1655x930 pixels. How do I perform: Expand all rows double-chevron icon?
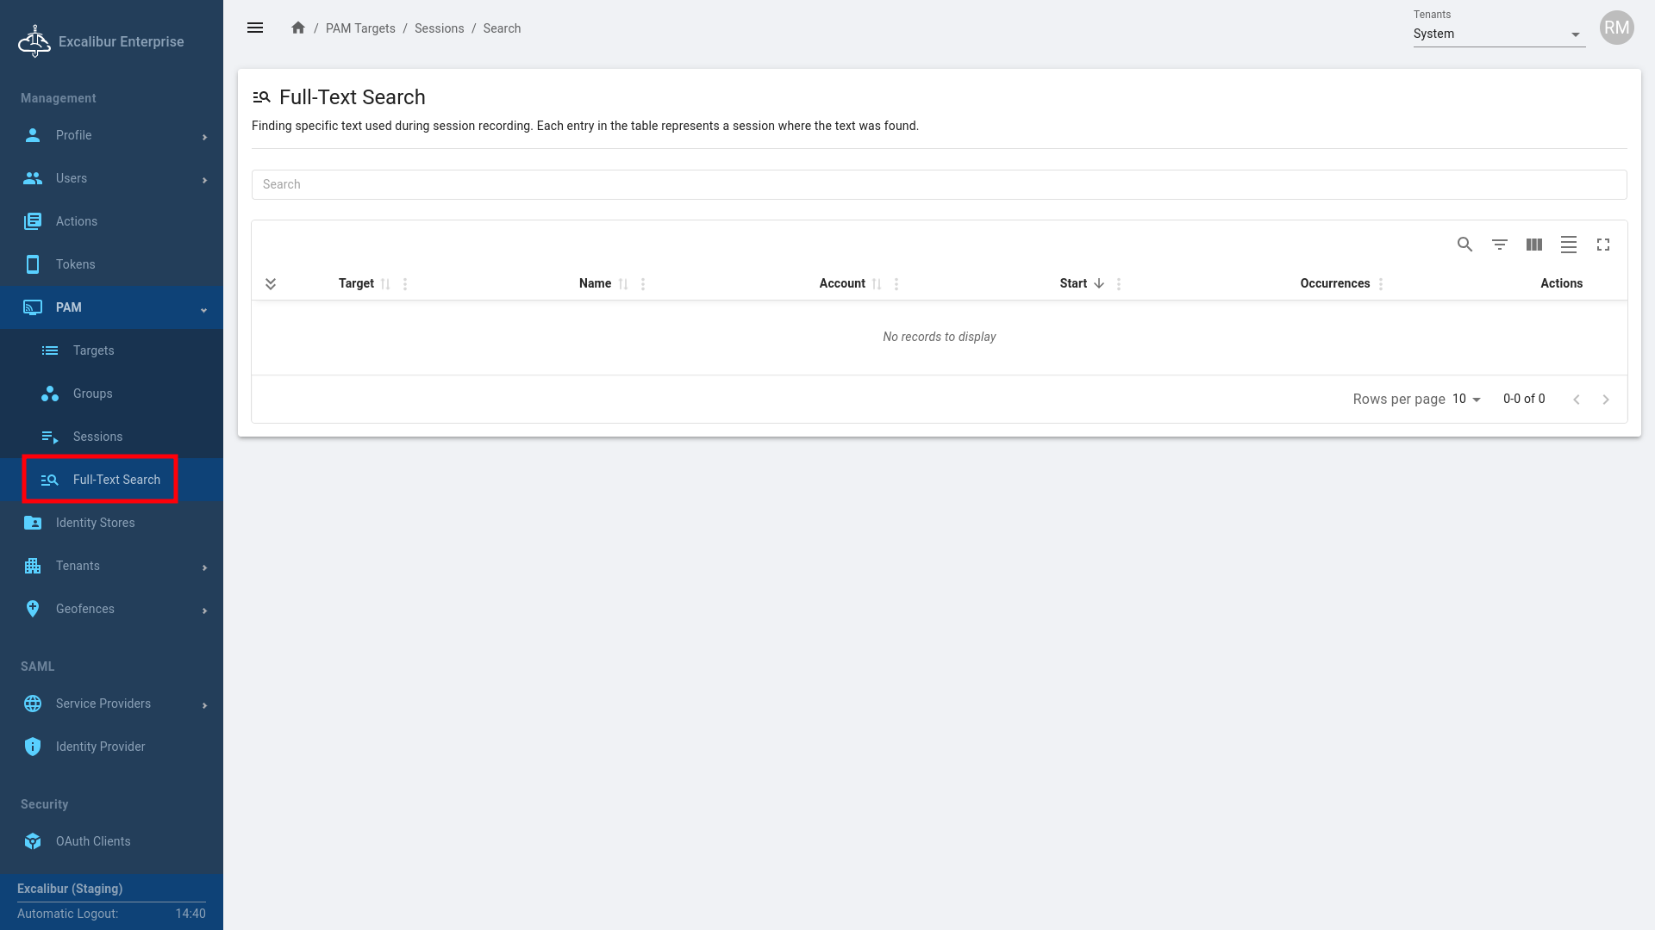[271, 283]
